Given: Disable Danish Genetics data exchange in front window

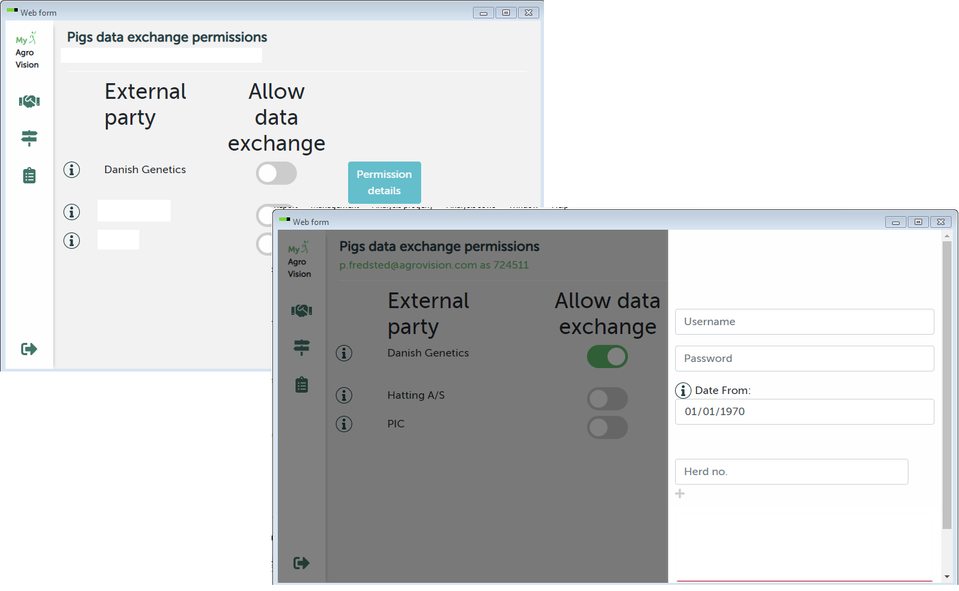Looking at the screenshot, I should (607, 357).
